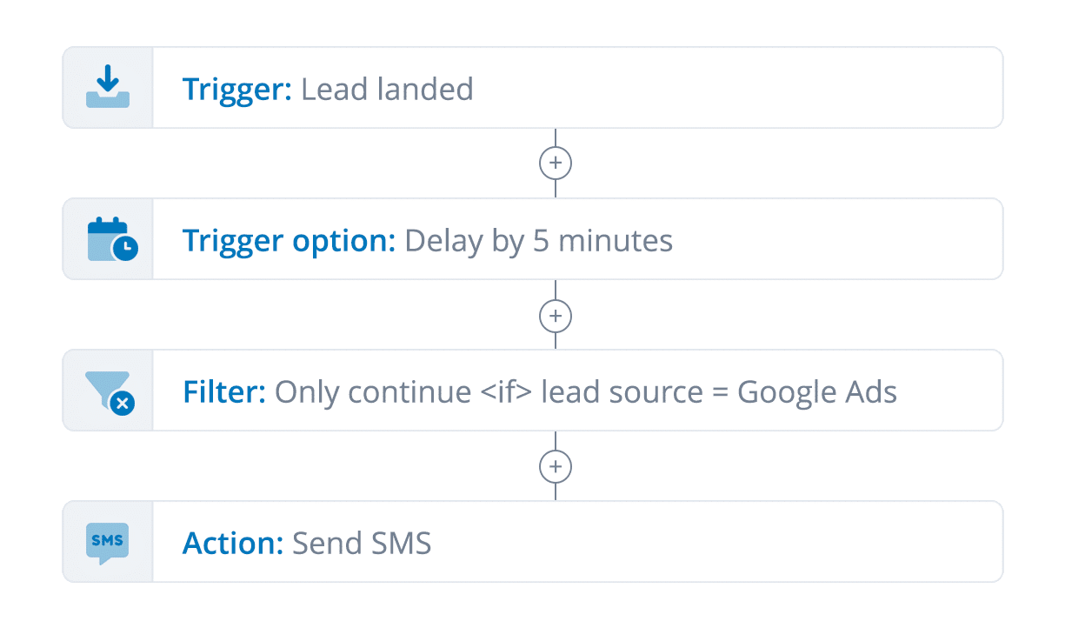Add step above Send SMS action
Image resolution: width=1065 pixels, height=628 pixels.
[x=556, y=467]
